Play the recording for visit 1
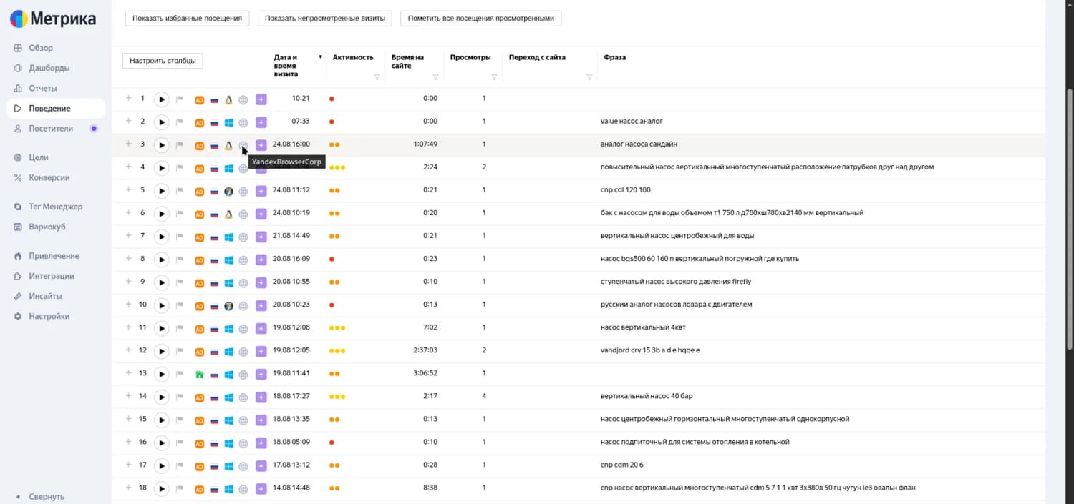This screenshot has height=504, width=1074. [162, 99]
